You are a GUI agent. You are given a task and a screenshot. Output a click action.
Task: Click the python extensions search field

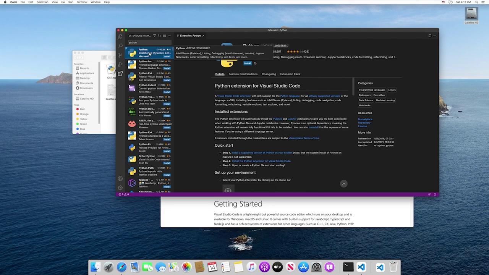149,42
